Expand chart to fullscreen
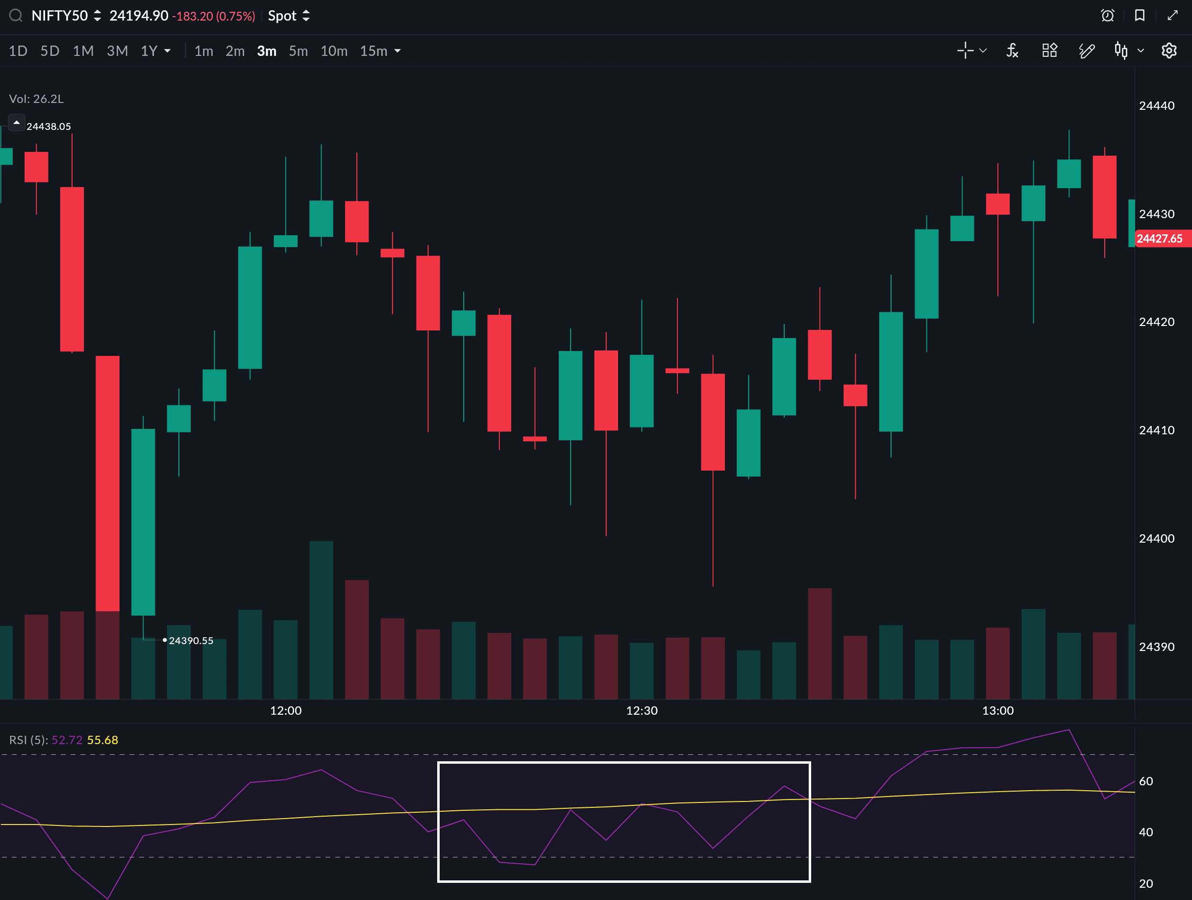1192x900 pixels. [x=1172, y=16]
